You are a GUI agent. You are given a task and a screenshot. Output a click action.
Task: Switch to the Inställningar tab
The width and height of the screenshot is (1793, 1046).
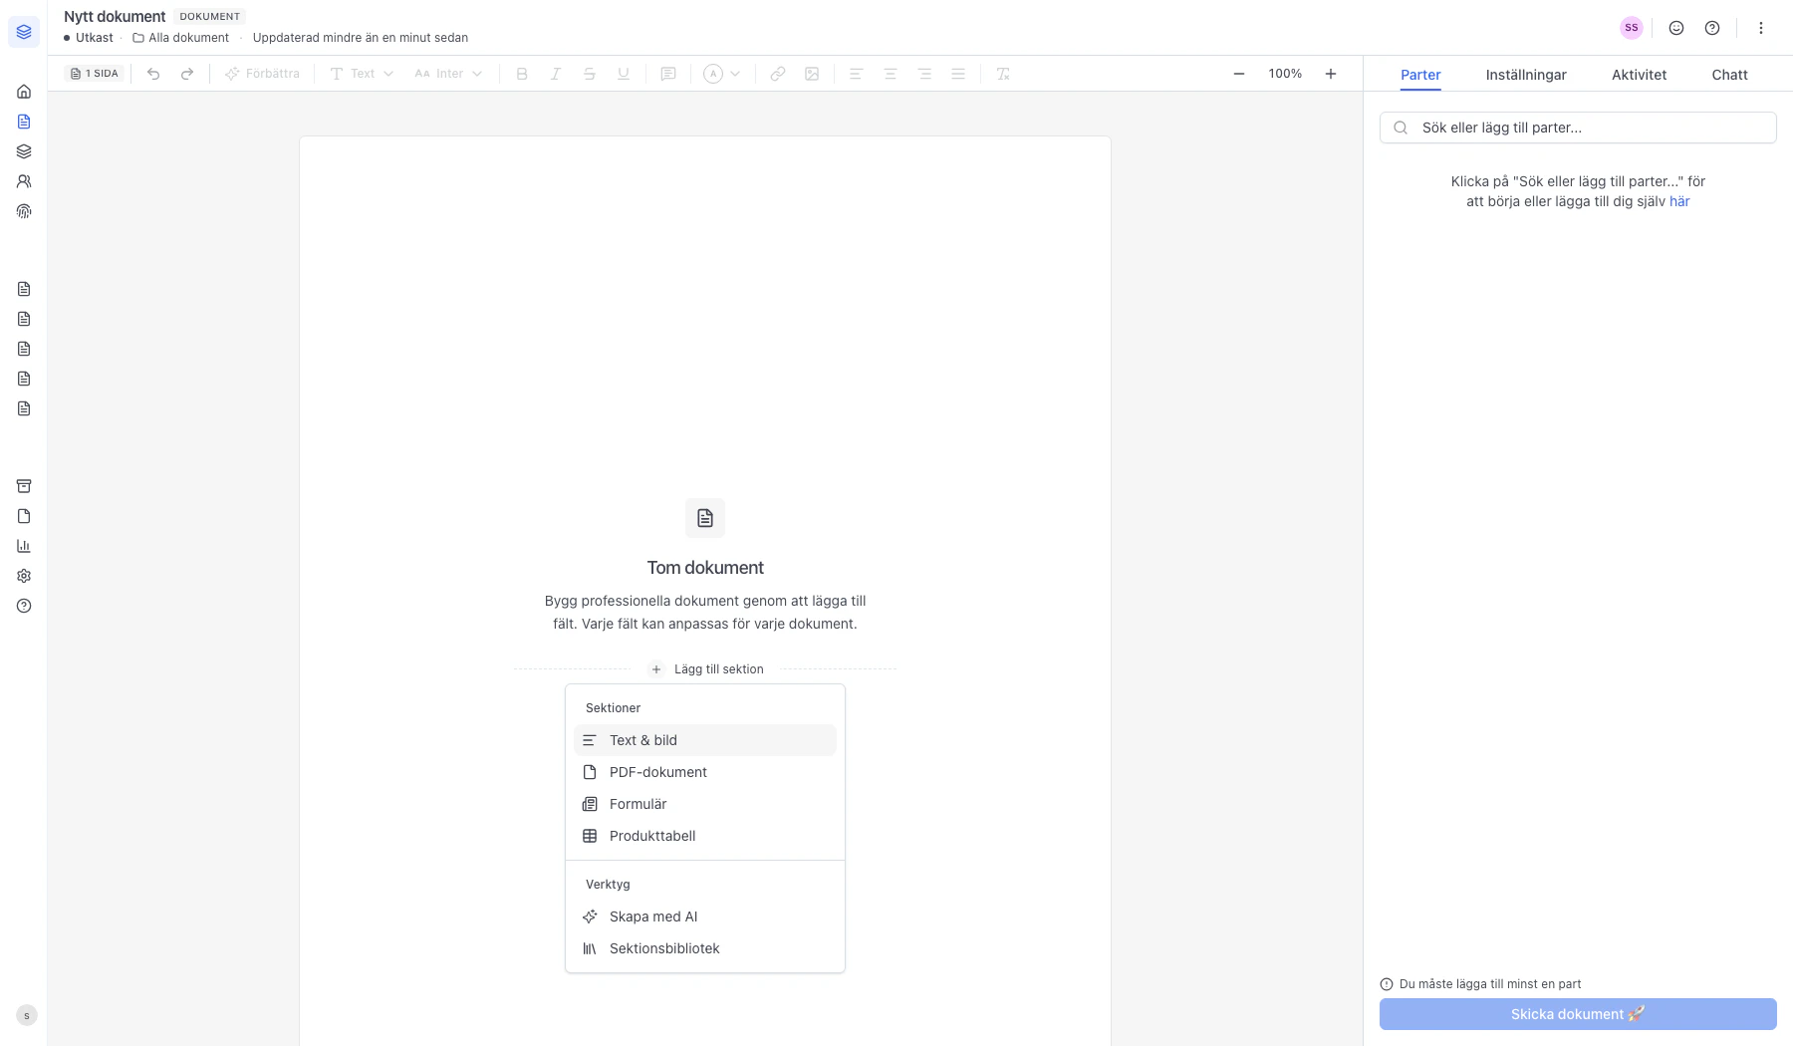(x=1526, y=75)
